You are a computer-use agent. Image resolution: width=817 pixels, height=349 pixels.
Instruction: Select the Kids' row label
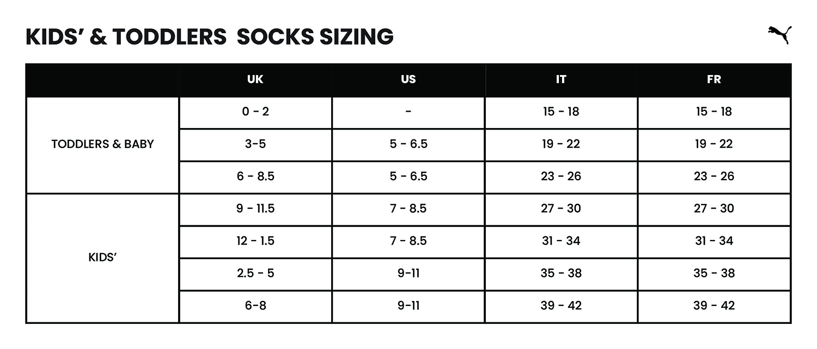102,258
